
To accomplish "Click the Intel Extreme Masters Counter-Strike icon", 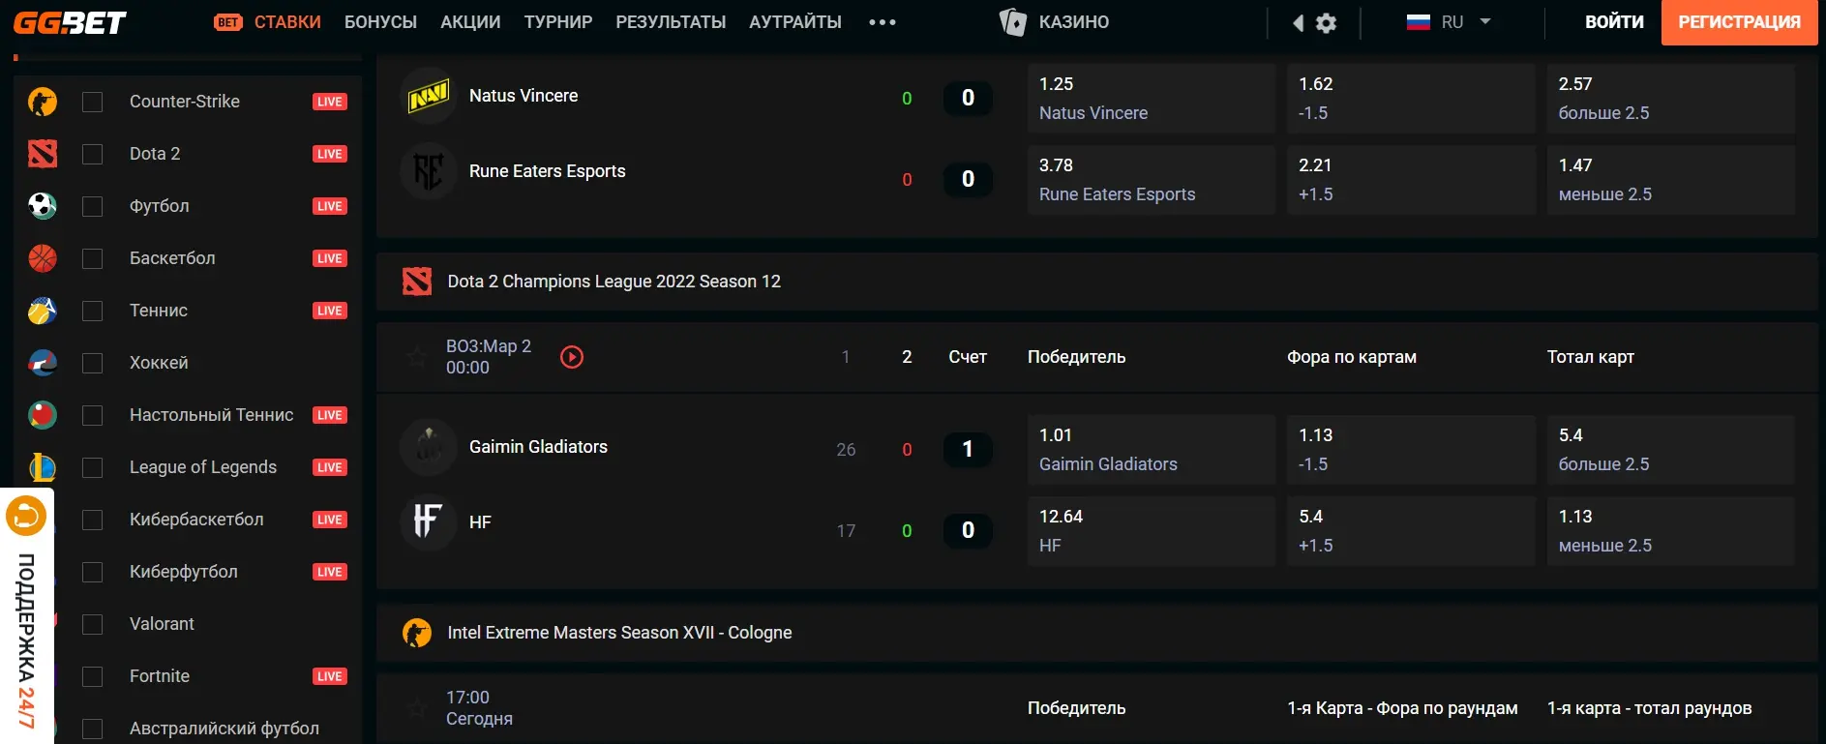I will pyautogui.click(x=417, y=633).
